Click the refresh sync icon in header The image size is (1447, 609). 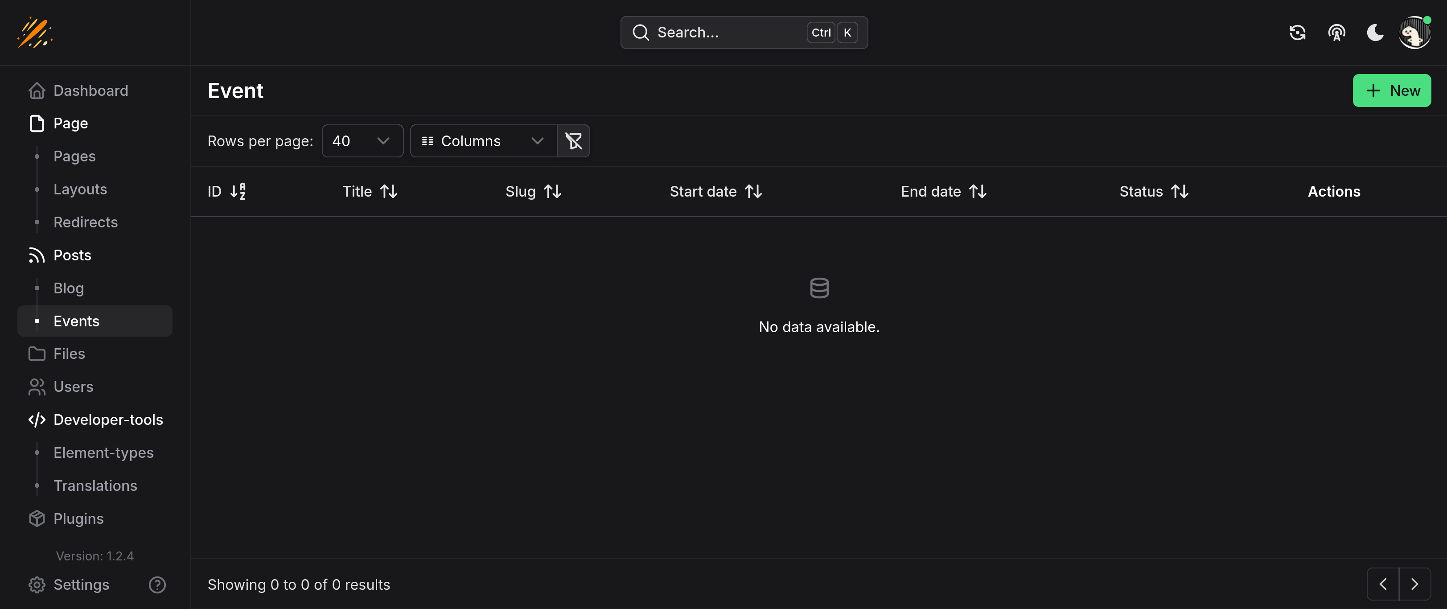coord(1297,33)
